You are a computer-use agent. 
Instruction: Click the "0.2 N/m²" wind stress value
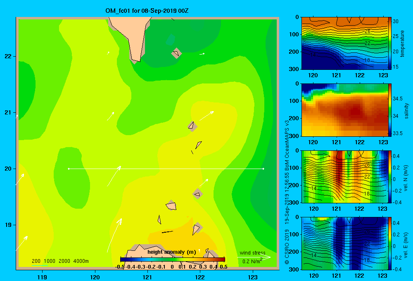[252, 261]
